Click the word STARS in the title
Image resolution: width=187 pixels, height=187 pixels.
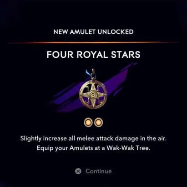coord(126,55)
